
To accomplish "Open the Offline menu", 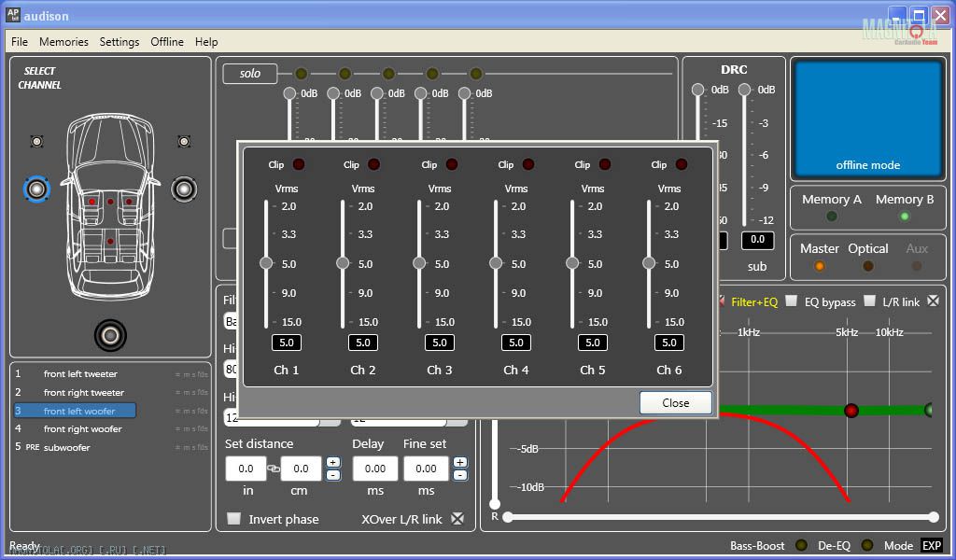I will tap(167, 41).
